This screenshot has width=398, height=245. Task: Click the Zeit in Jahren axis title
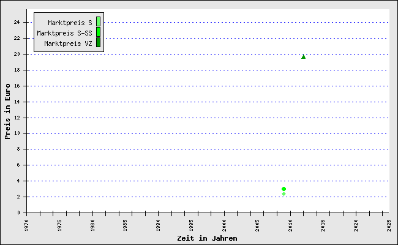[207, 238]
